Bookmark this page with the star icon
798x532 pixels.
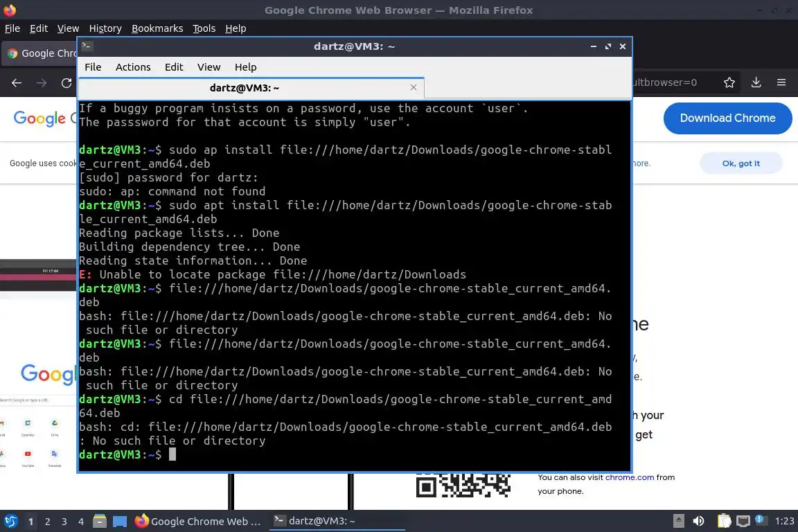[x=729, y=82]
